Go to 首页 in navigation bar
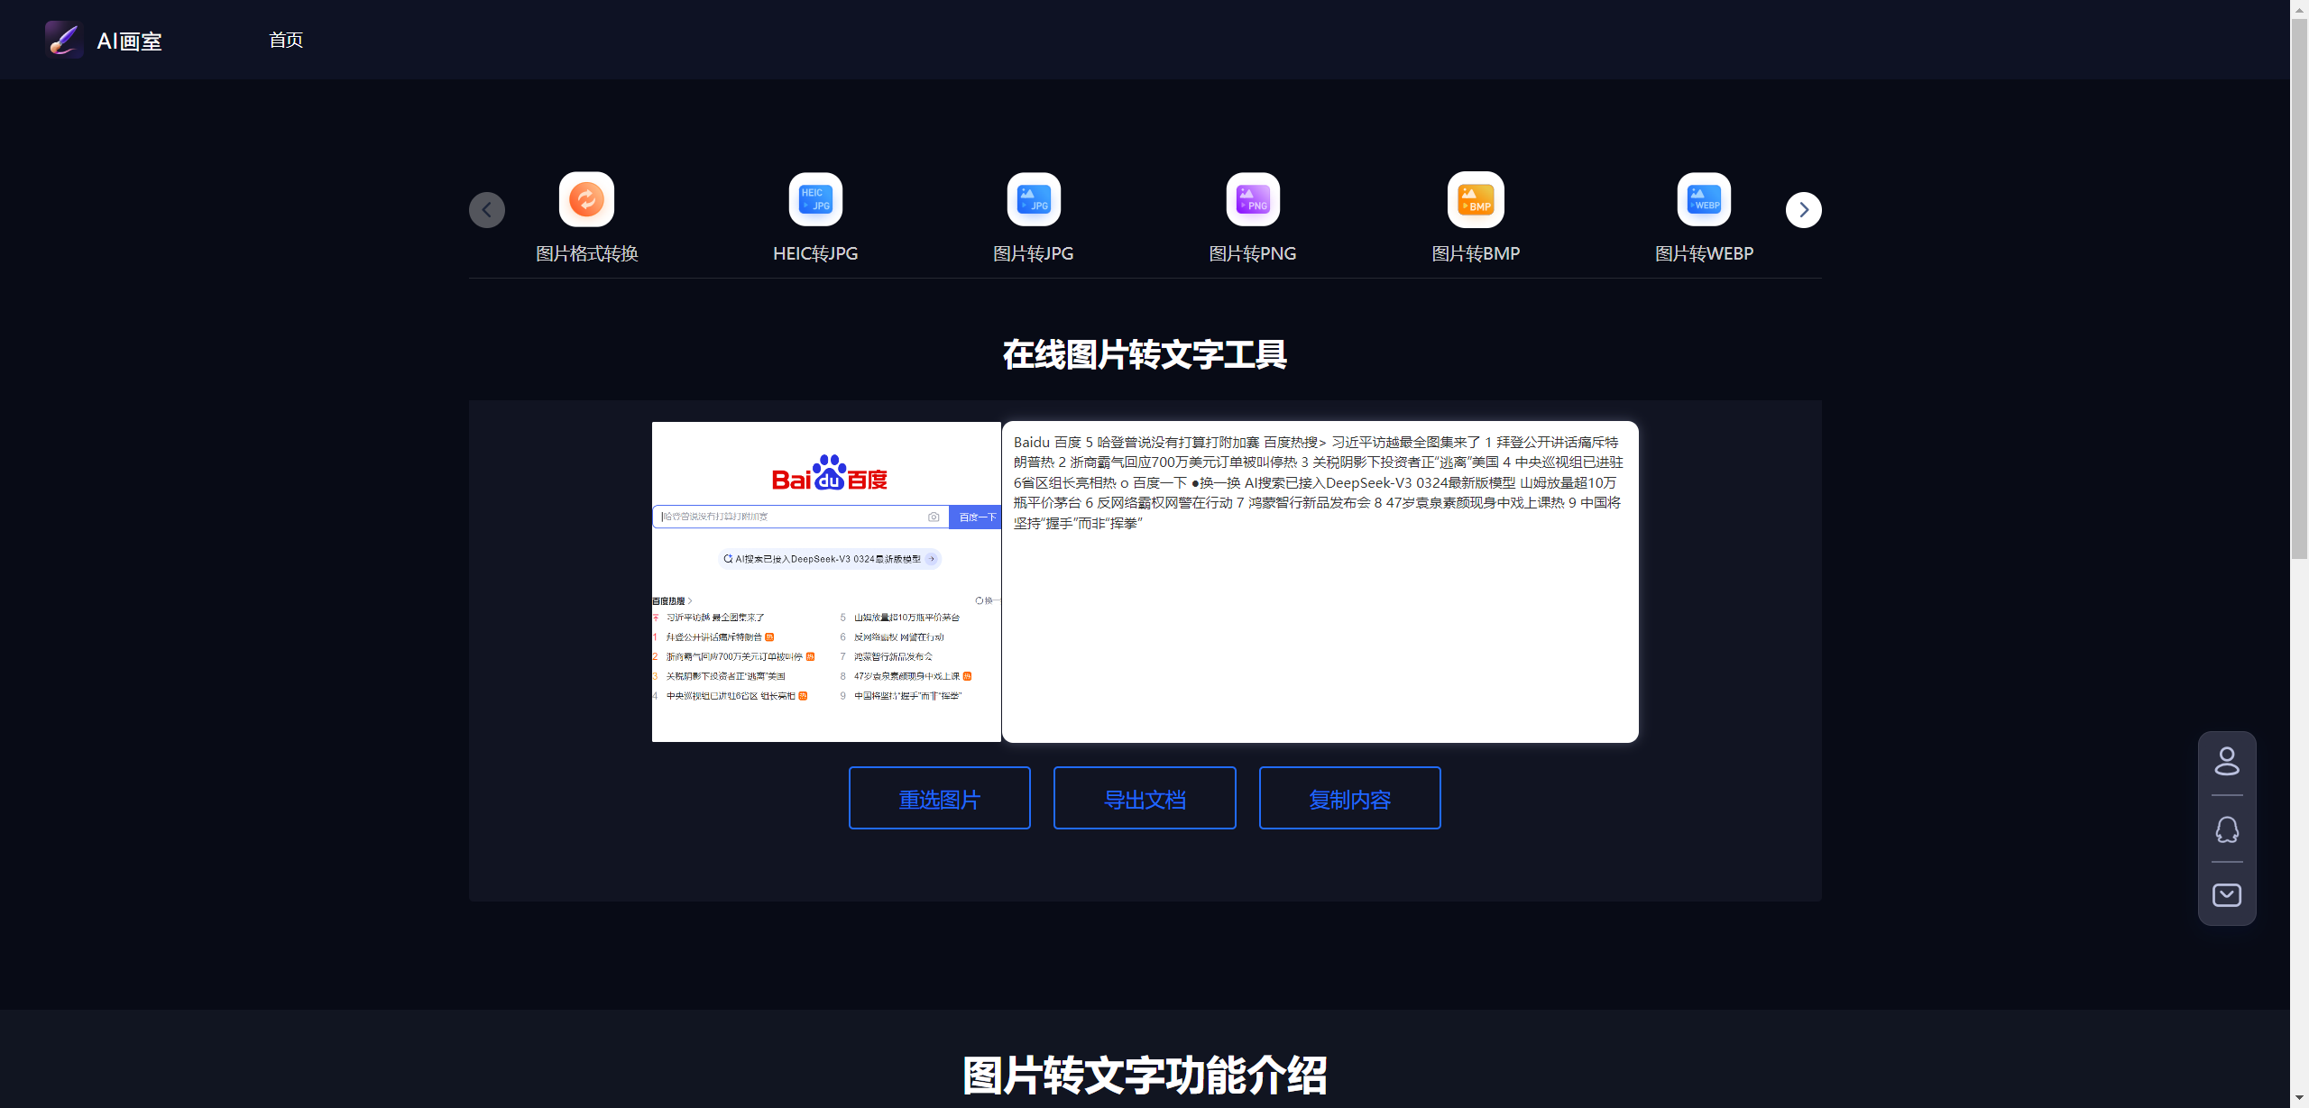 (x=286, y=40)
